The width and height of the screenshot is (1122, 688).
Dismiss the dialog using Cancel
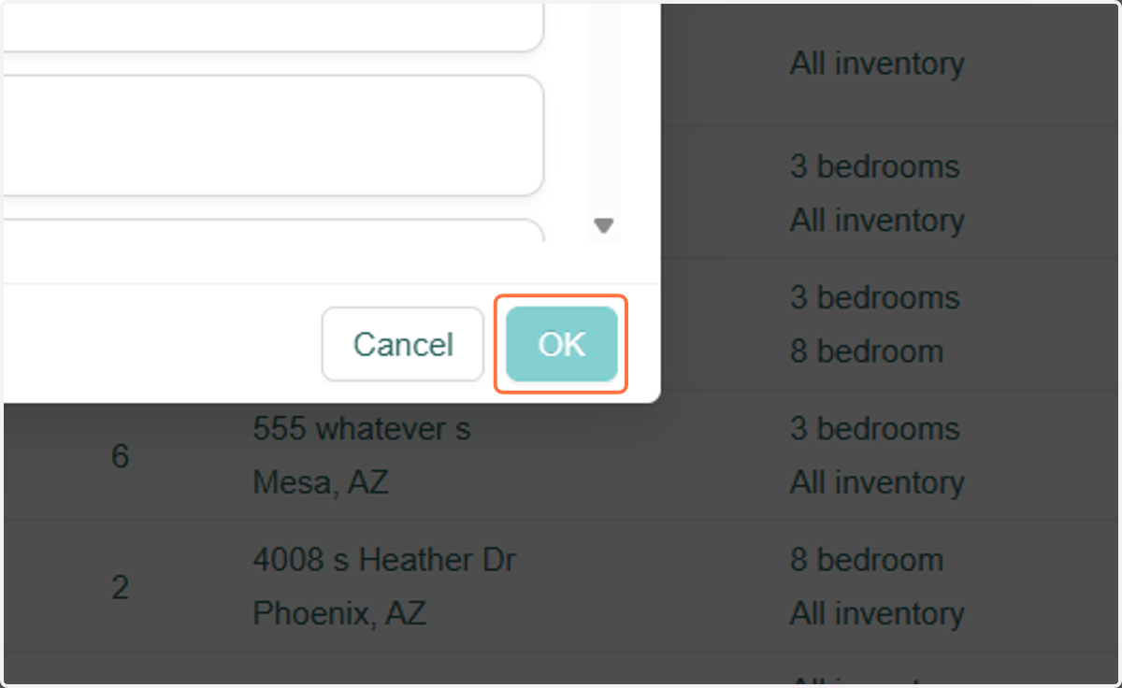tap(403, 344)
